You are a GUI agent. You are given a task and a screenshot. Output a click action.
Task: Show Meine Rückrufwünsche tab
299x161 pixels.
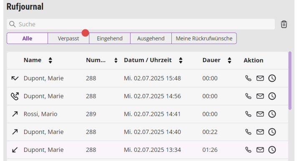pos(204,38)
